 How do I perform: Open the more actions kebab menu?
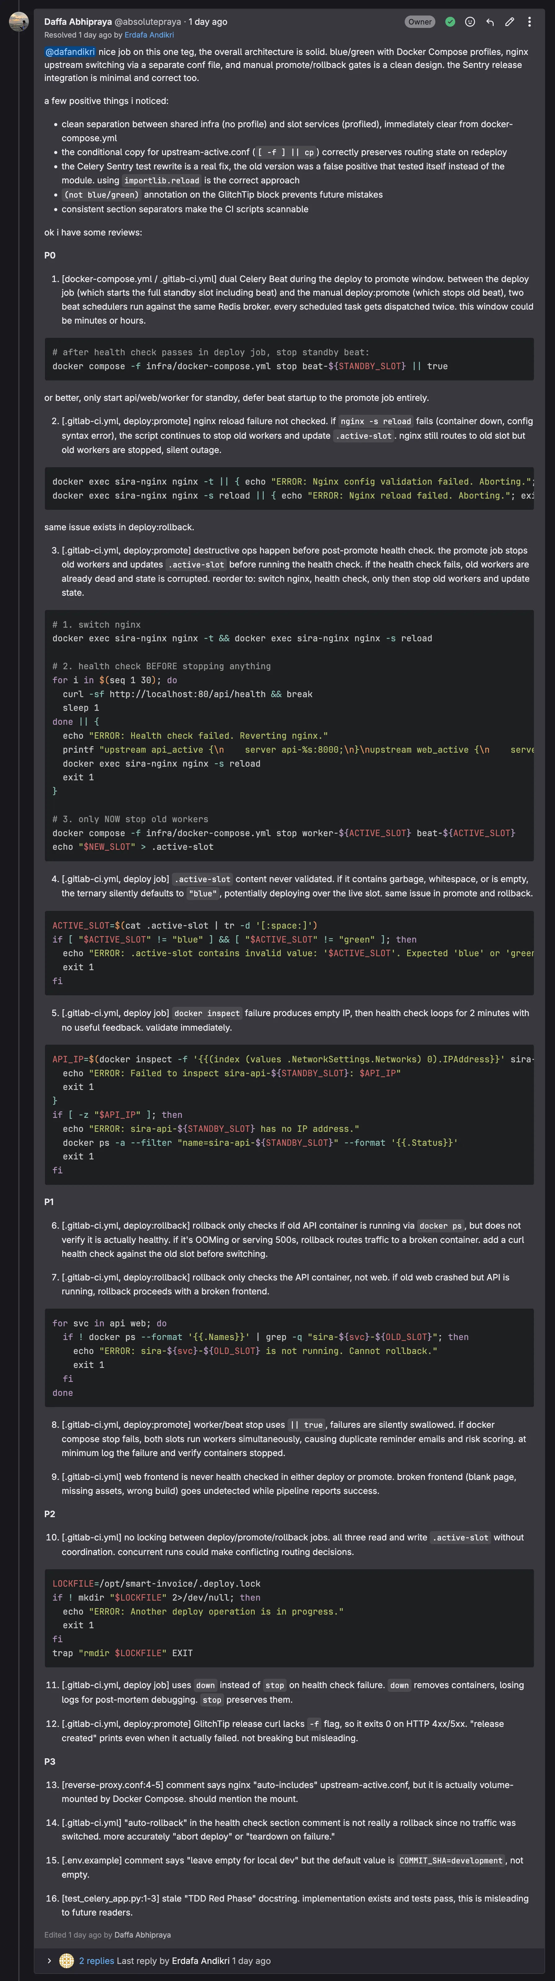529,21
